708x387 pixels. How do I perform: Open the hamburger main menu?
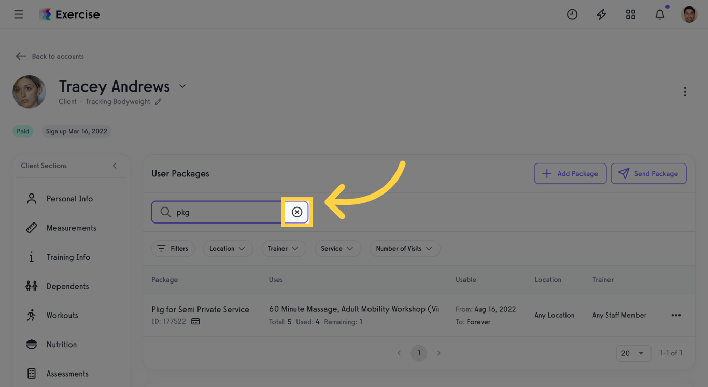[x=19, y=14]
